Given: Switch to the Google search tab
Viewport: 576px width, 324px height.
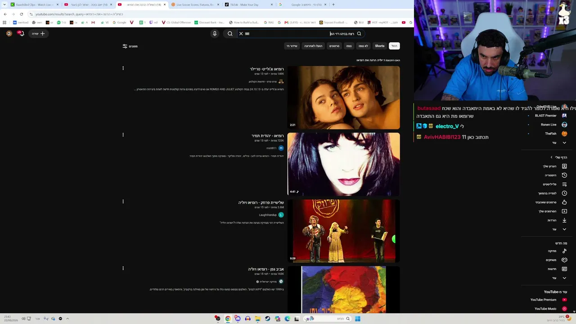Looking at the screenshot, I should point(301,4).
